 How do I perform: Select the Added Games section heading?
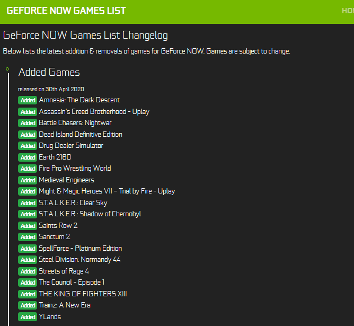[x=49, y=73]
